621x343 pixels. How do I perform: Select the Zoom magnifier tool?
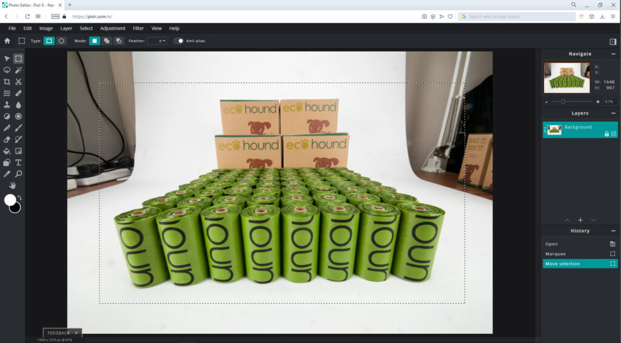point(18,174)
